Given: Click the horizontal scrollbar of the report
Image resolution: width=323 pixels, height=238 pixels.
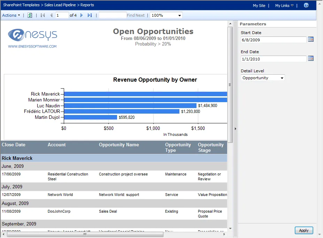Looking at the screenshot, I should [x=85, y=235].
